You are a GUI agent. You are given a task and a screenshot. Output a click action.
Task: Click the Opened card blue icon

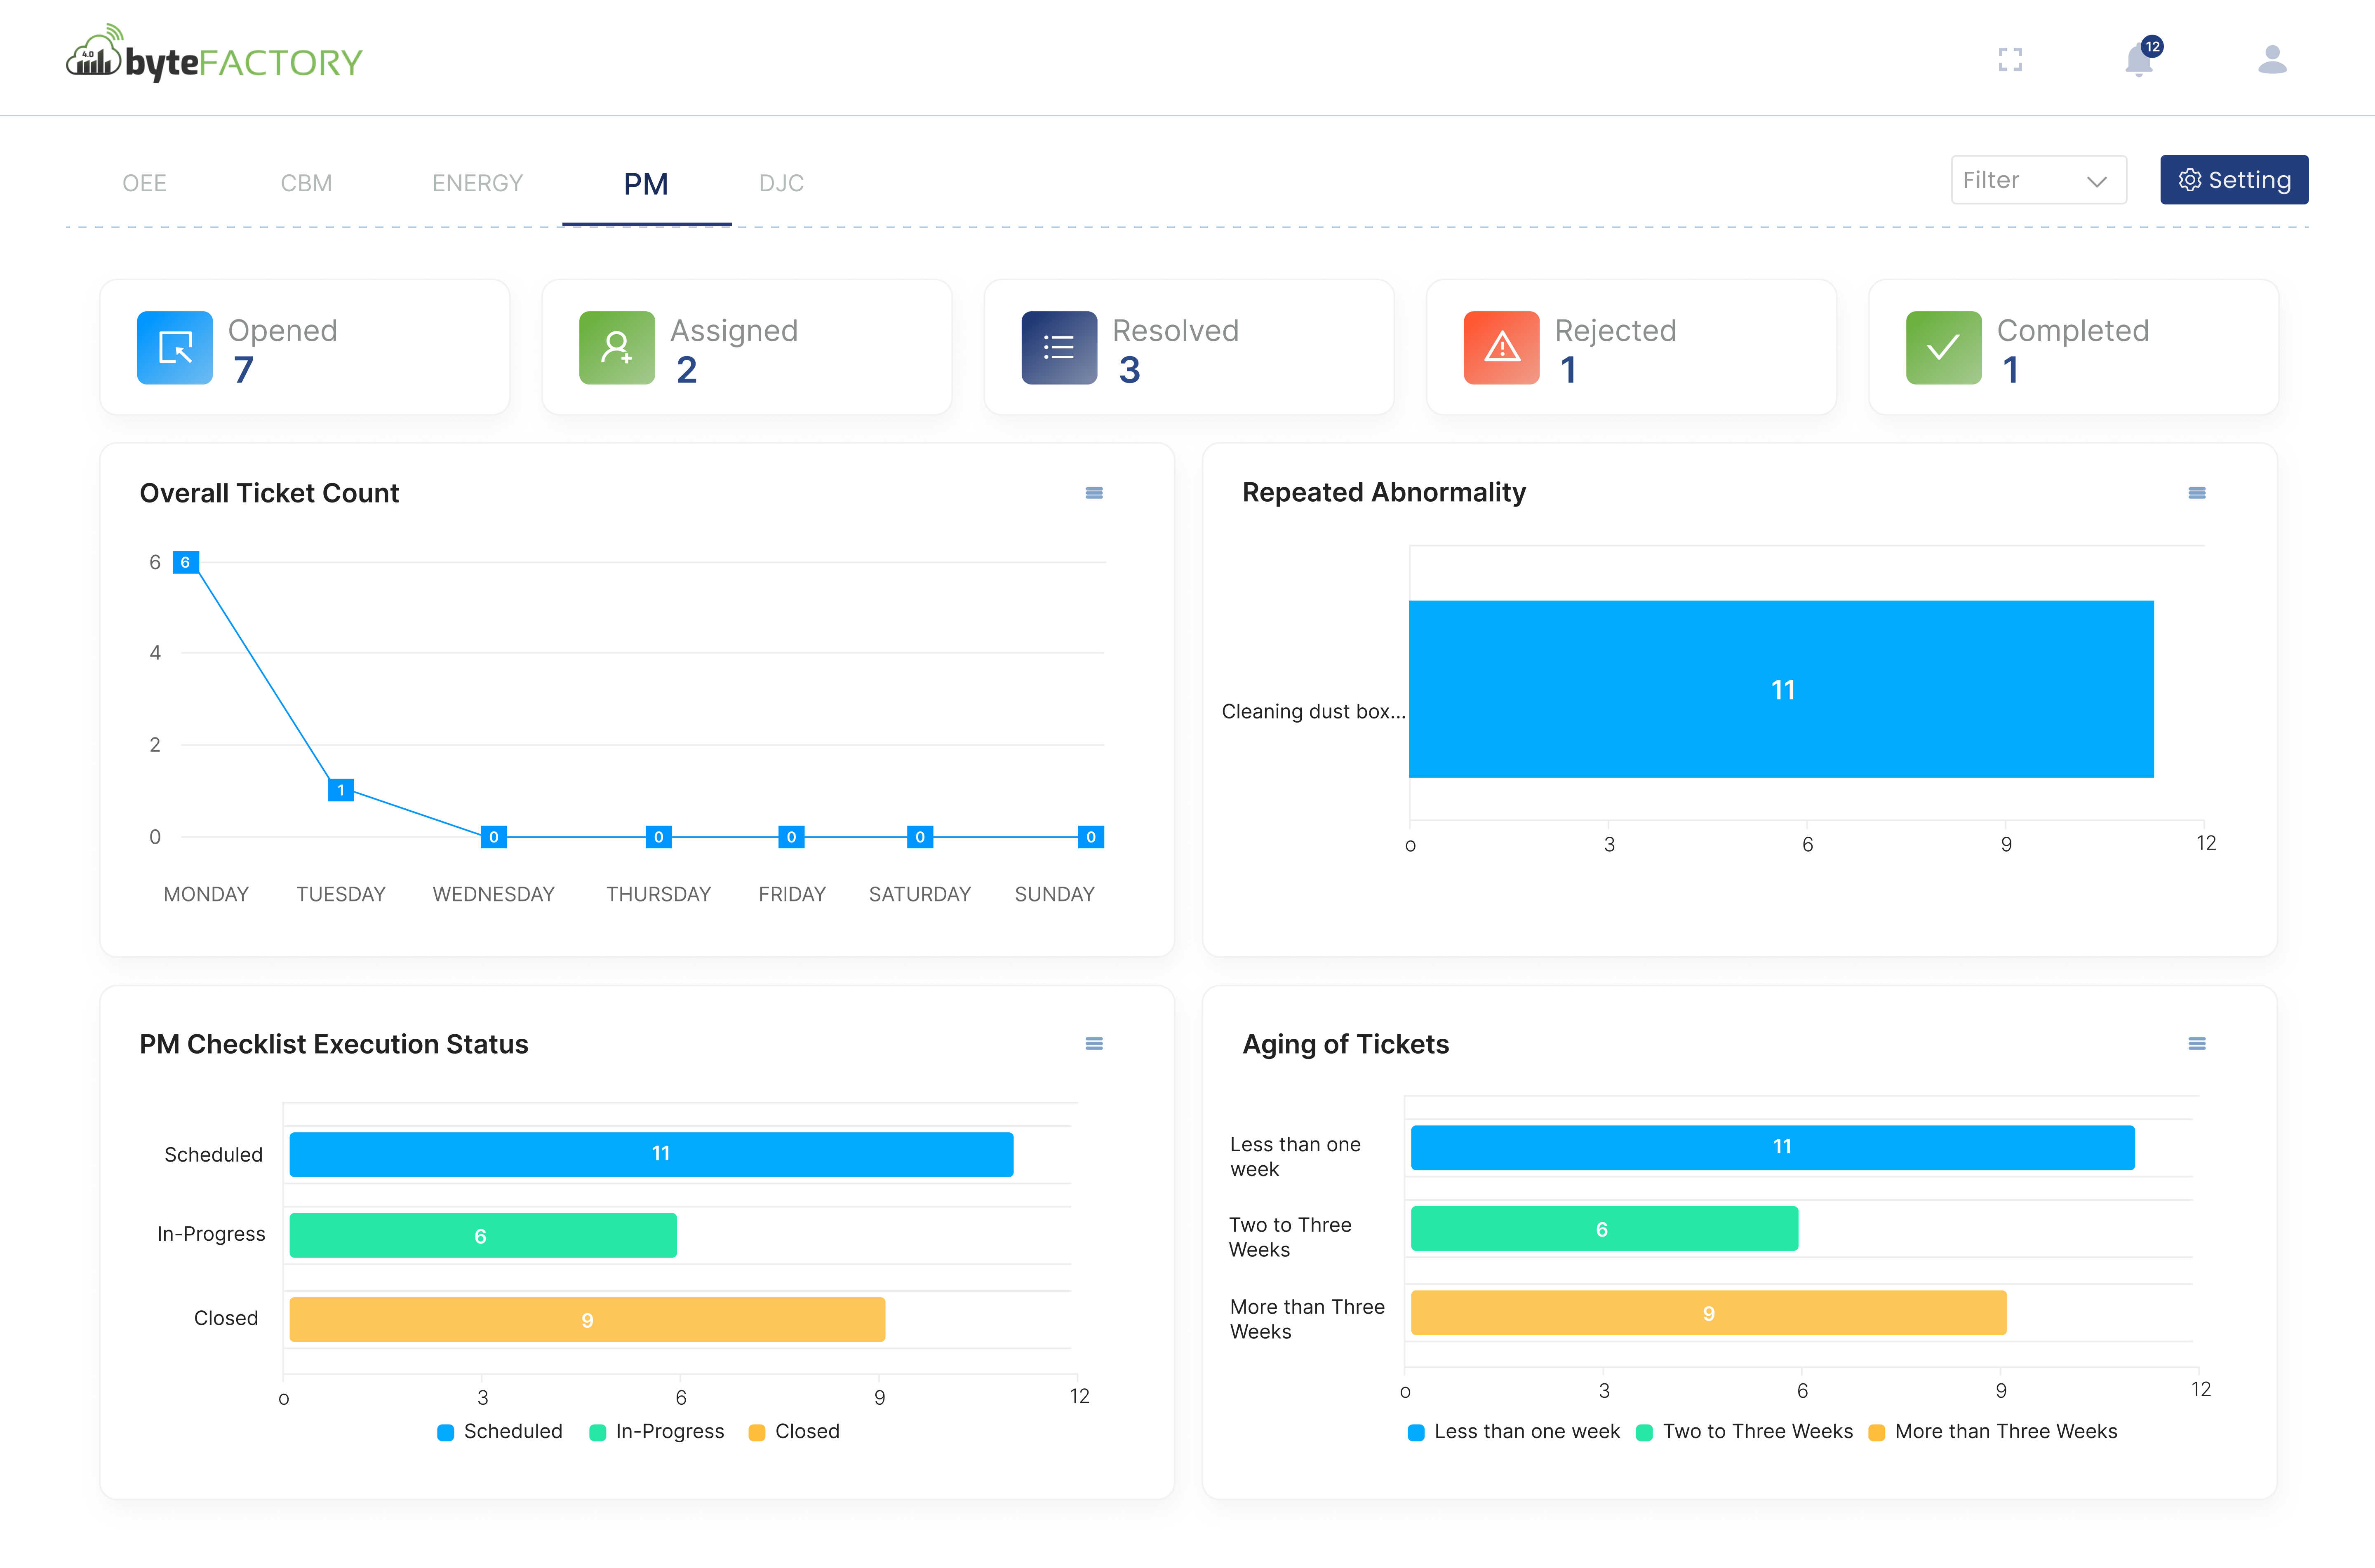click(175, 348)
